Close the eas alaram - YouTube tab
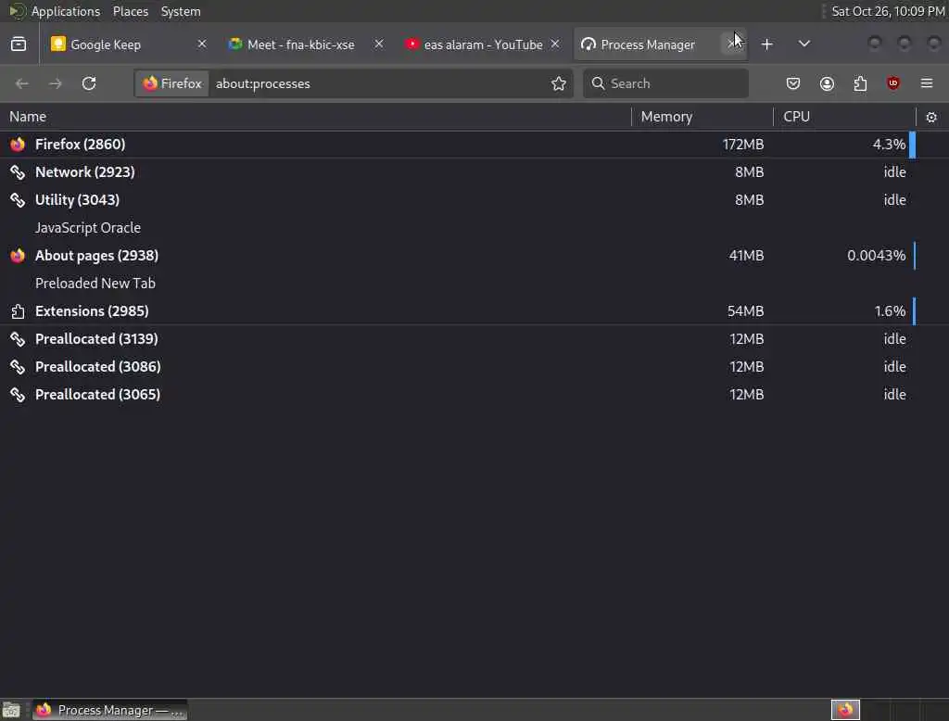 pyautogui.click(x=555, y=44)
